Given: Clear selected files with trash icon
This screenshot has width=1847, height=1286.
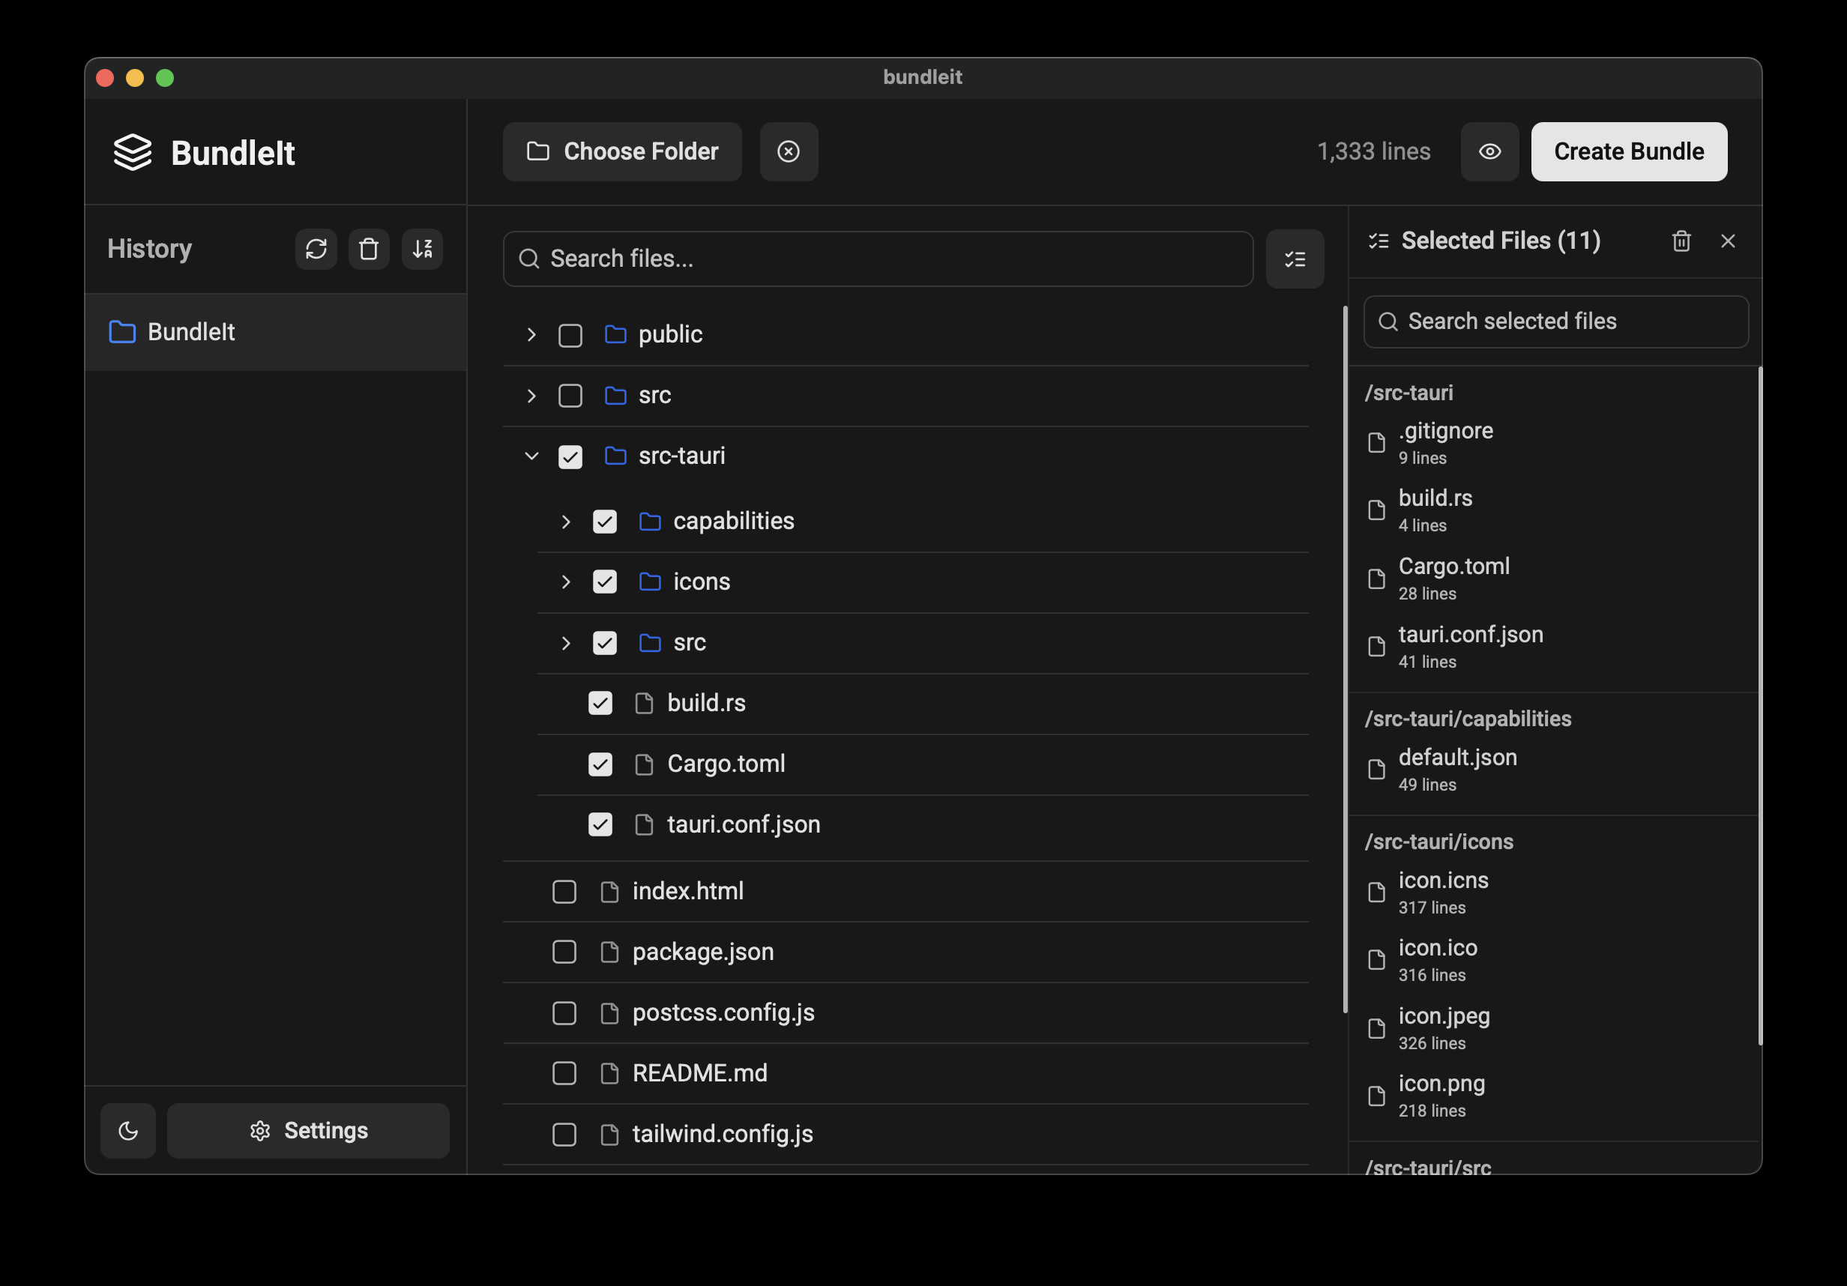Looking at the screenshot, I should [x=1681, y=241].
